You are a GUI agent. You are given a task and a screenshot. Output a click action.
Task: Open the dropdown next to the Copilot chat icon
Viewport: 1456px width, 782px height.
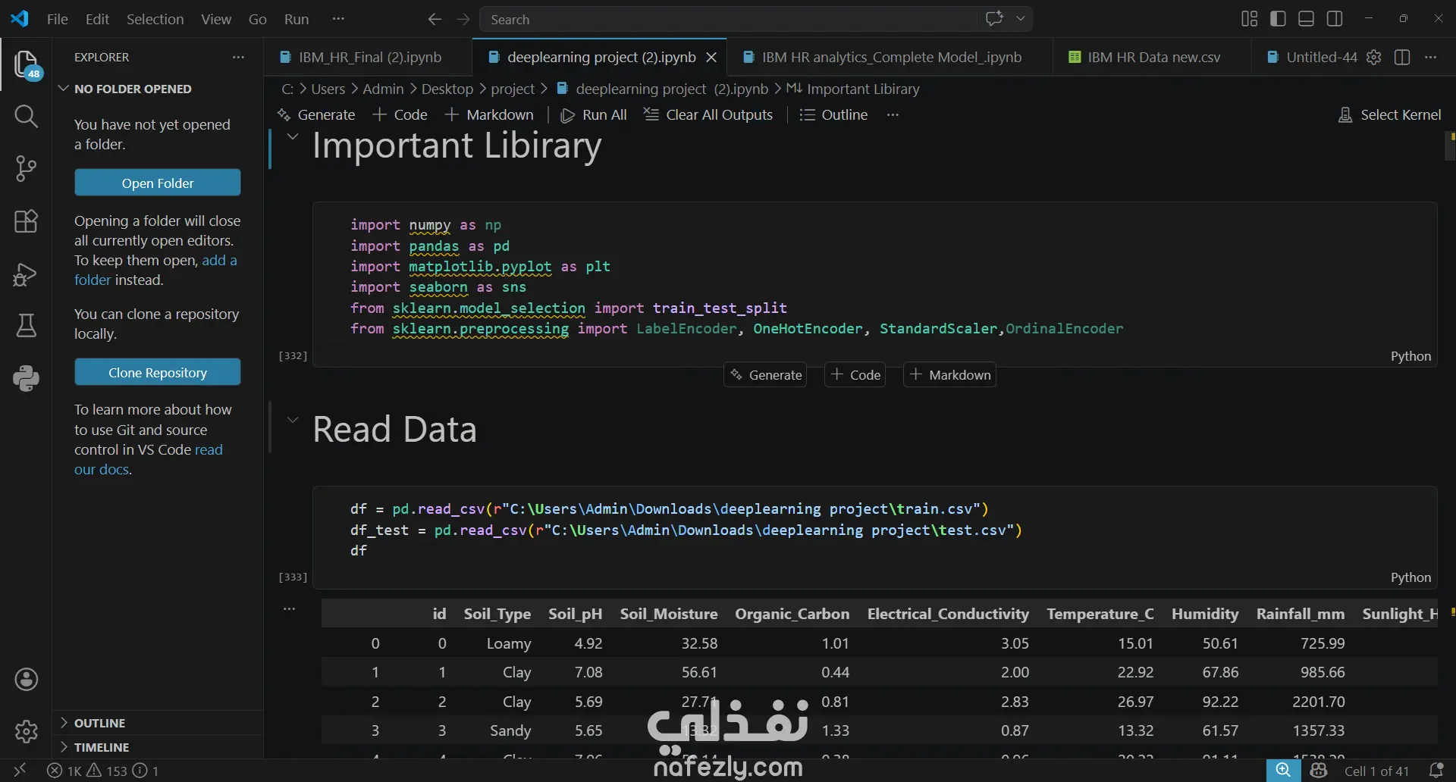click(x=1021, y=19)
